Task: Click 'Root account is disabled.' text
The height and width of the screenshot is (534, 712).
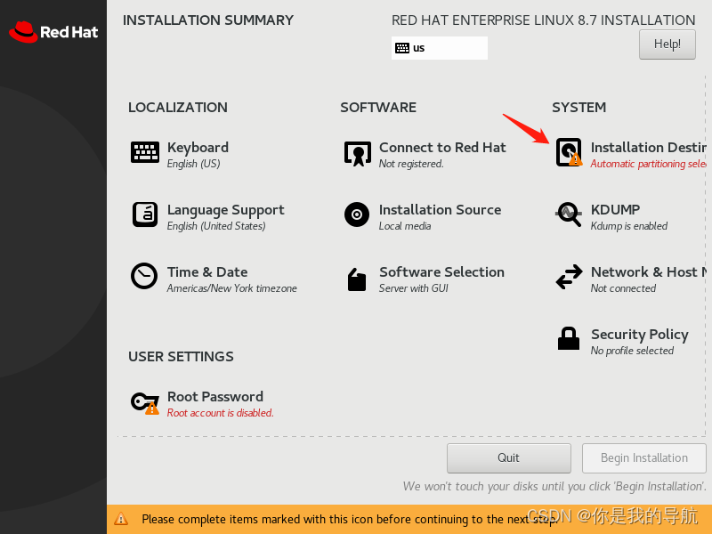Action: click(220, 413)
